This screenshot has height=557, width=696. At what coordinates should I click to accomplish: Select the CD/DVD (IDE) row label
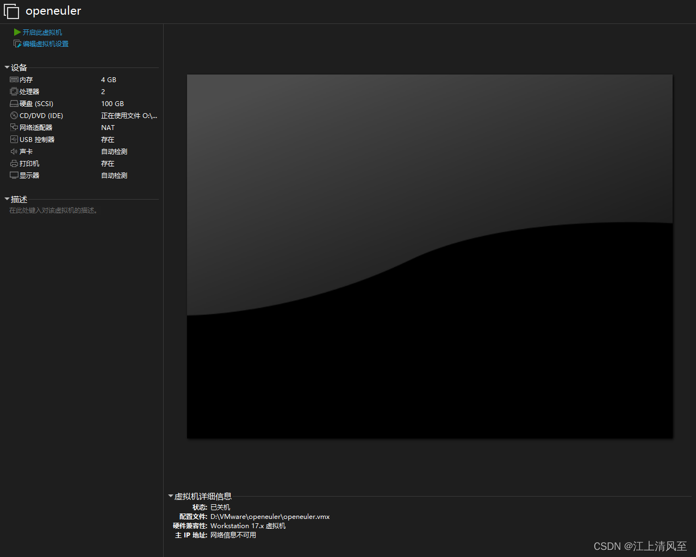click(x=41, y=116)
